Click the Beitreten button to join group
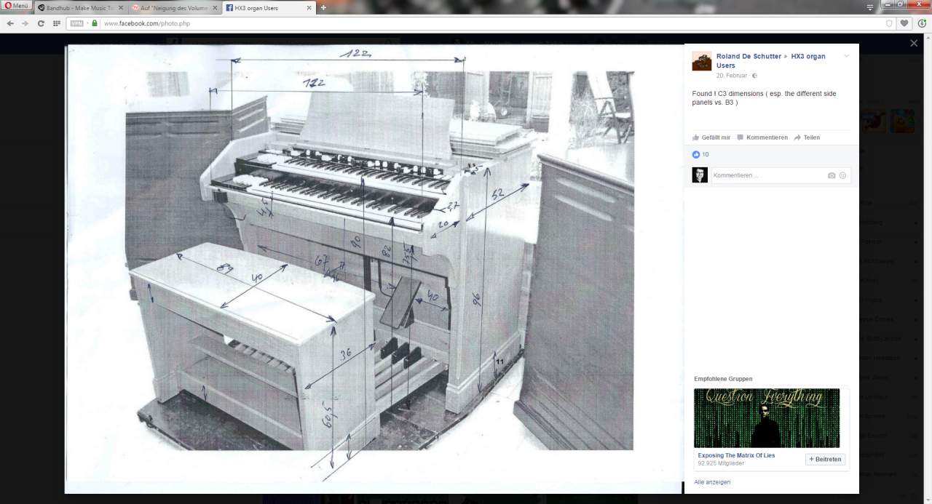 tap(825, 459)
